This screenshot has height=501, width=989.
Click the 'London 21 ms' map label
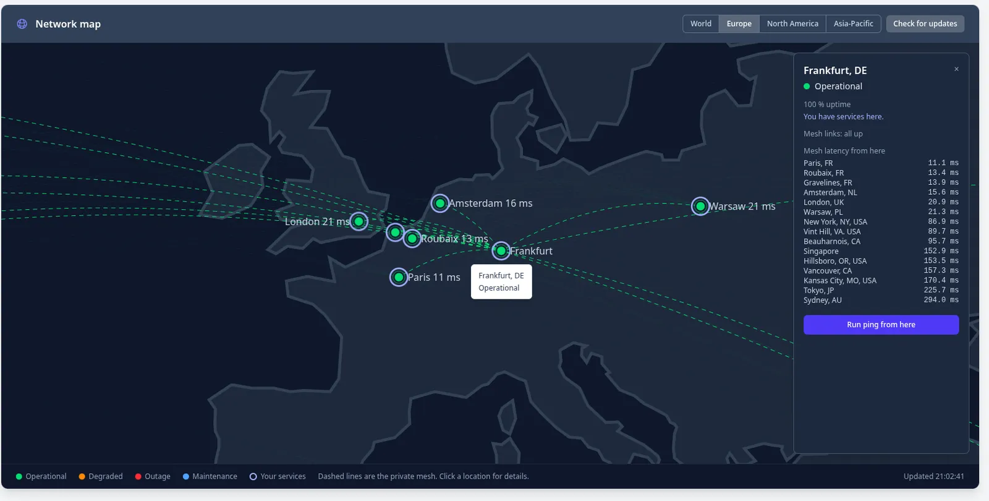[317, 221]
